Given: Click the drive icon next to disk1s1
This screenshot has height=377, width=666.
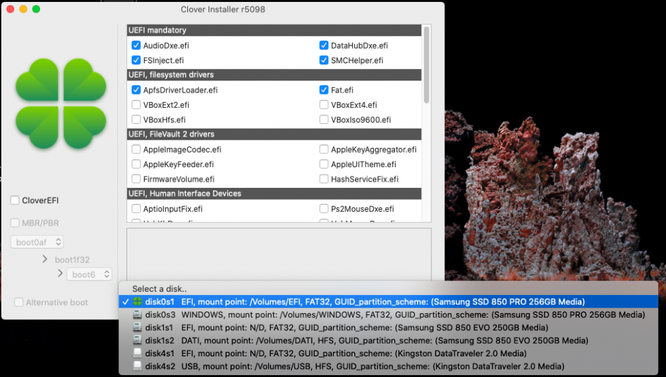Looking at the screenshot, I should [137, 328].
